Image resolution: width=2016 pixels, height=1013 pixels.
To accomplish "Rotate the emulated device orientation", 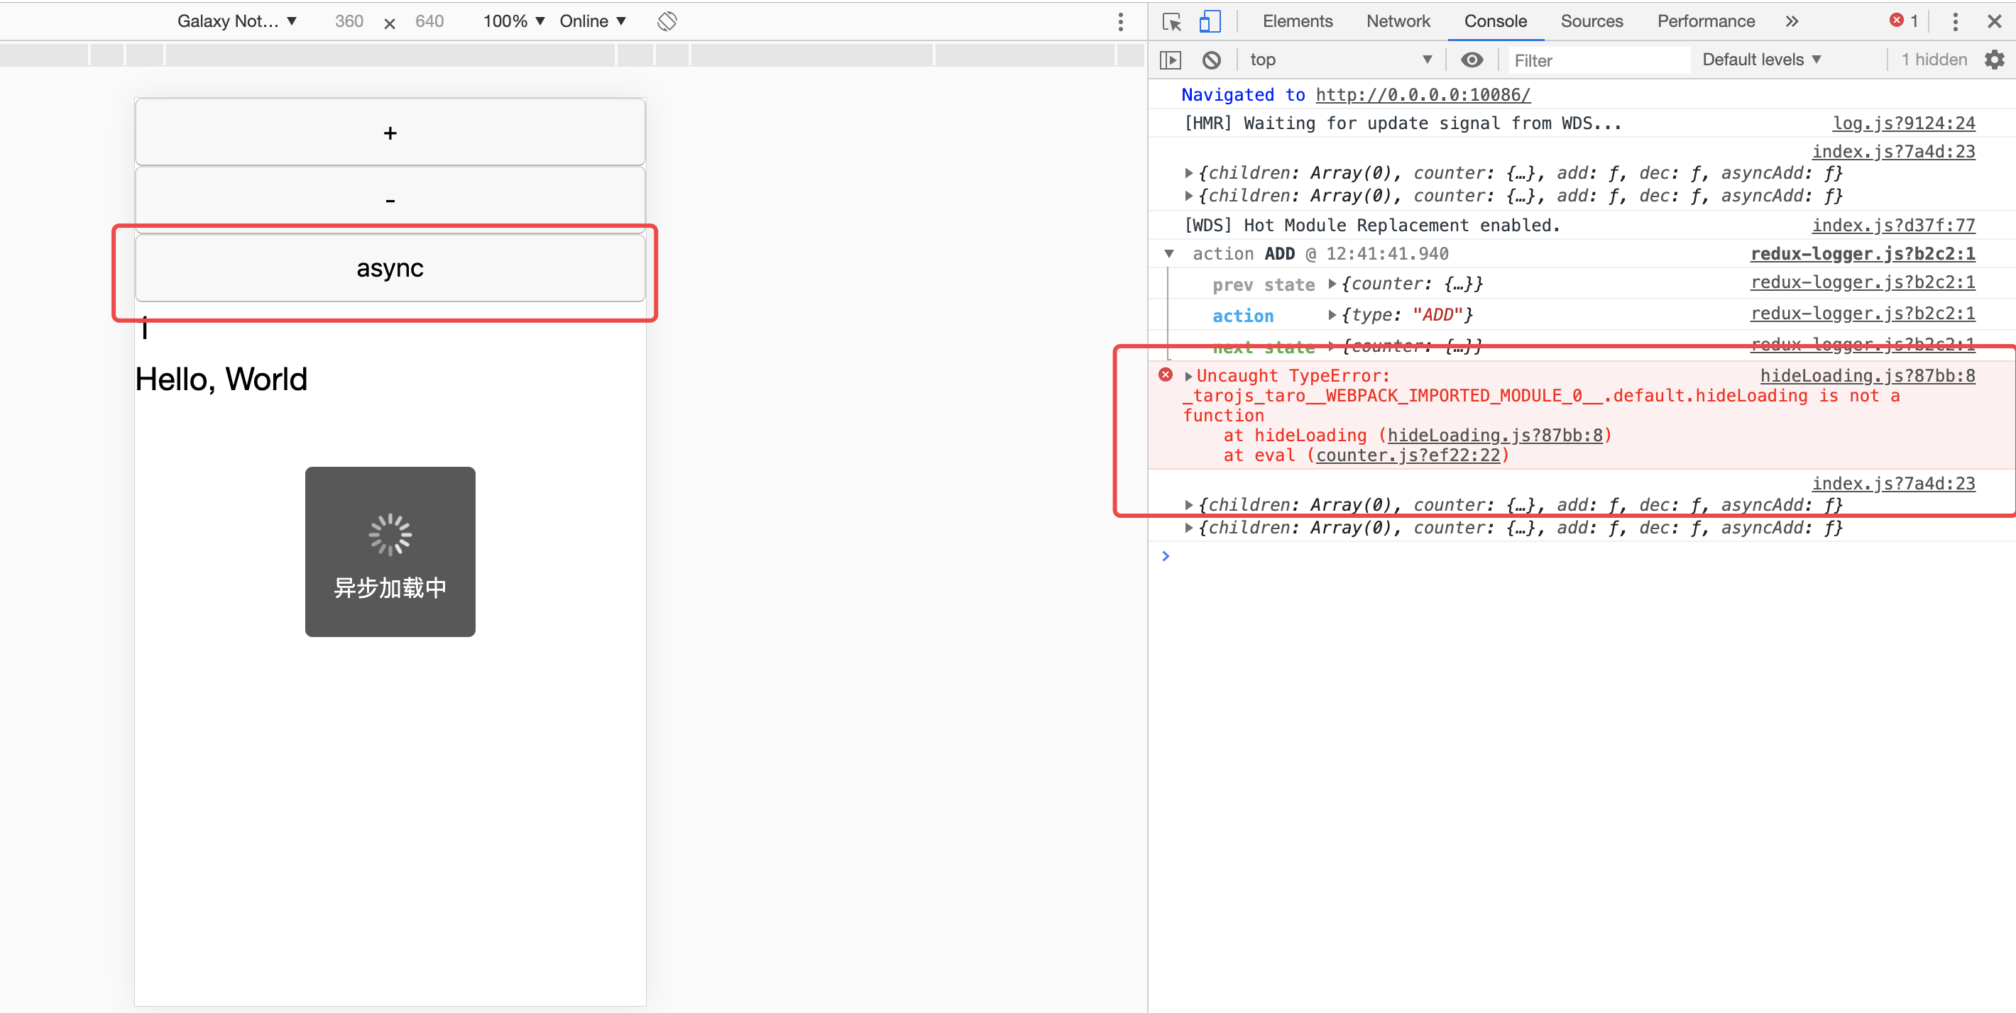I will click(667, 21).
